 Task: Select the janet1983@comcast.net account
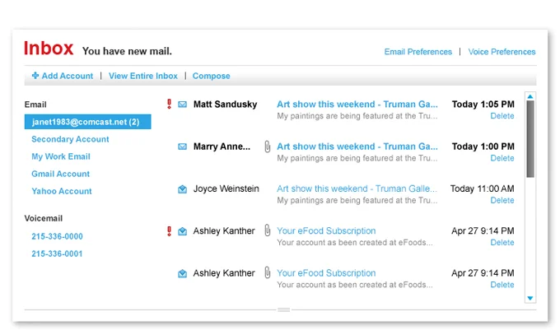coord(86,122)
